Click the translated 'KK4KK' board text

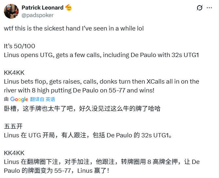pyautogui.click(x=14, y=153)
